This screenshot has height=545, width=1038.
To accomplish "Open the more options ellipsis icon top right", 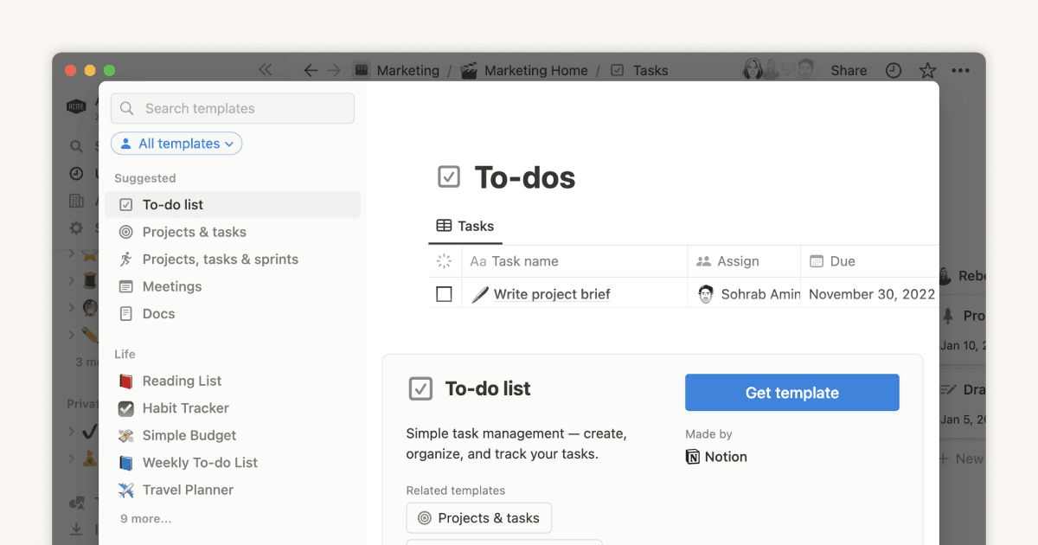I will pos(960,70).
